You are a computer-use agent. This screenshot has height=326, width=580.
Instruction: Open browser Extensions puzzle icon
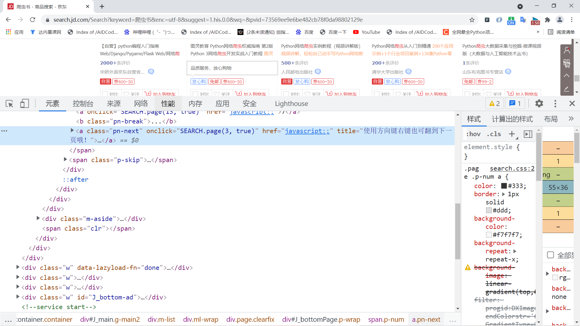click(547, 20)
